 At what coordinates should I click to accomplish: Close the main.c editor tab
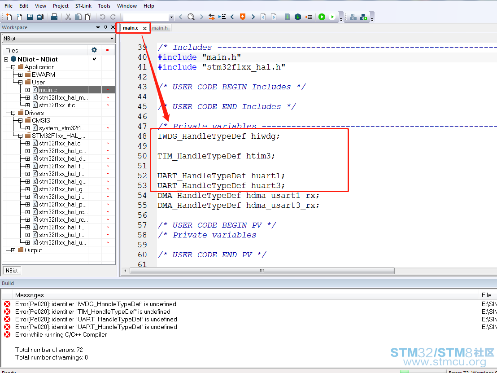pyautogui.click(x=145, y=28)
